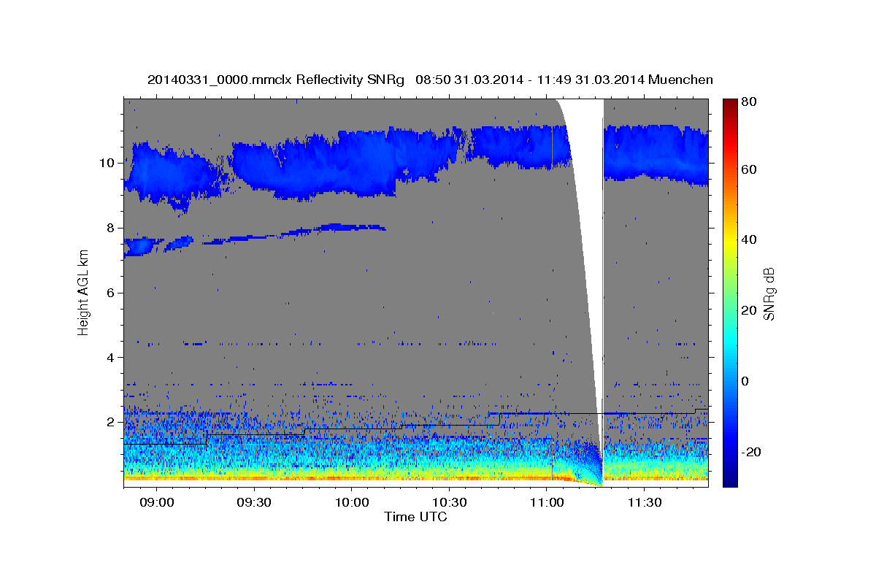Click the 'Time UTC' axis label
Viewport: 876px width, 584px height.
click(x=415, y=517)
